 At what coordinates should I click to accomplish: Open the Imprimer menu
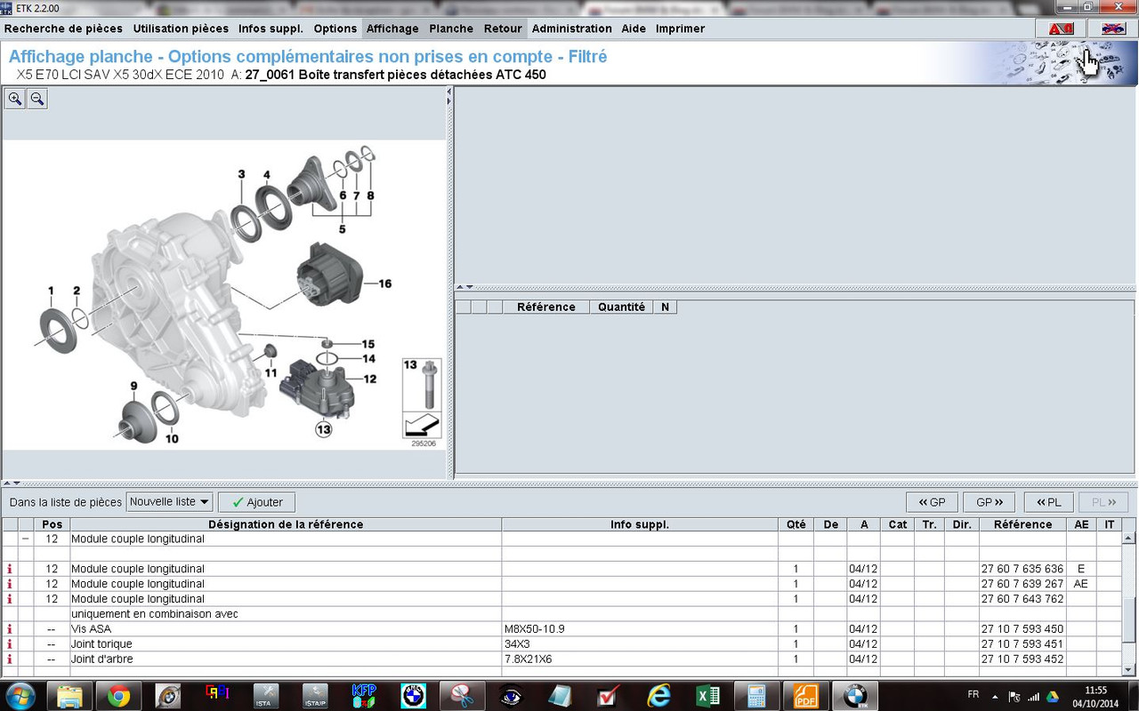coord(680,28)
